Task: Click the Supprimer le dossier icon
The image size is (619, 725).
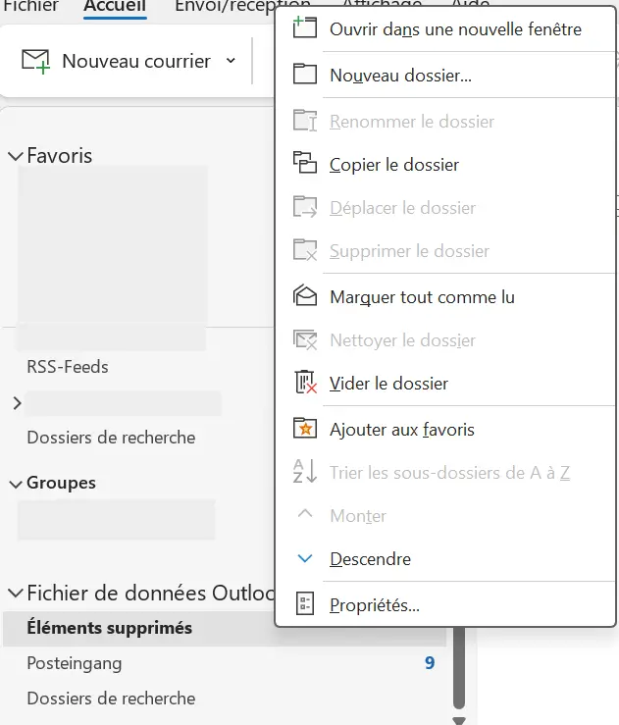Action: point(305,250)
